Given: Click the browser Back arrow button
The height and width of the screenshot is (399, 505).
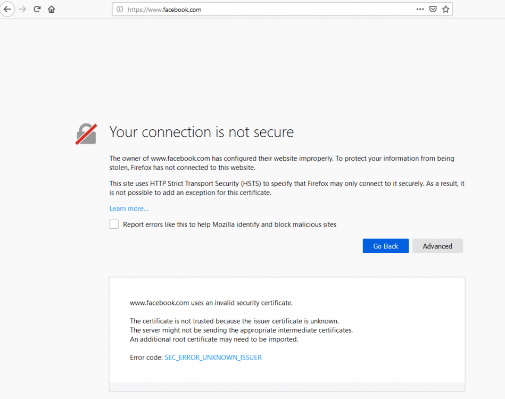Looking at the screenshot, I should [x=7, y=9].
